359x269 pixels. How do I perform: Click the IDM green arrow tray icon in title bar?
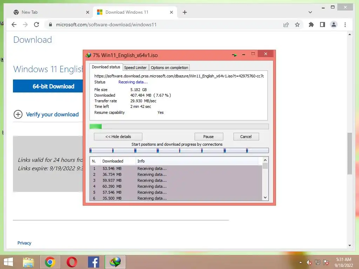pyautogui.click(x=234, y=55)
